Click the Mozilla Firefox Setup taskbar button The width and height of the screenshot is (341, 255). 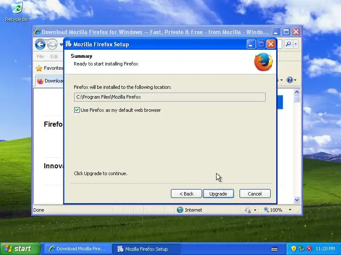pos(146,249)
